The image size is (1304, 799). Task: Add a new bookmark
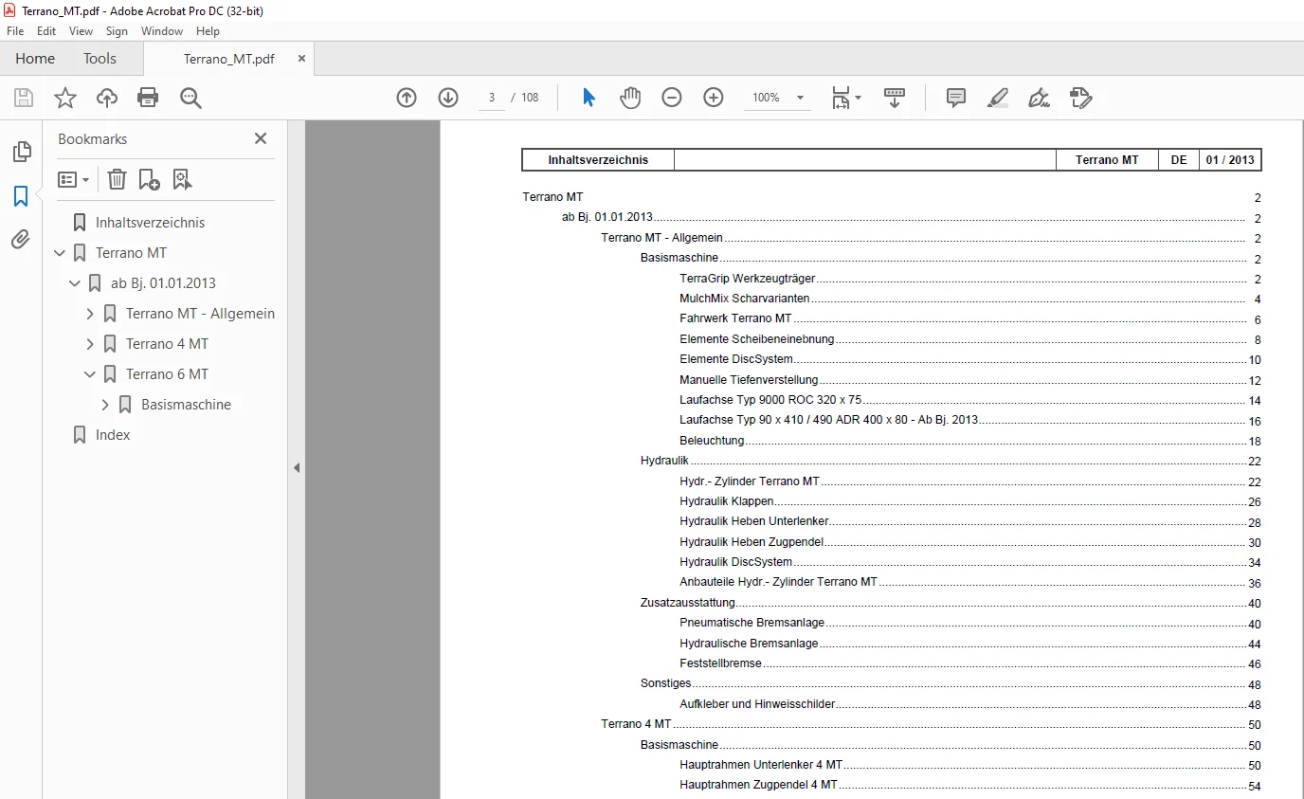coord(149,179)
